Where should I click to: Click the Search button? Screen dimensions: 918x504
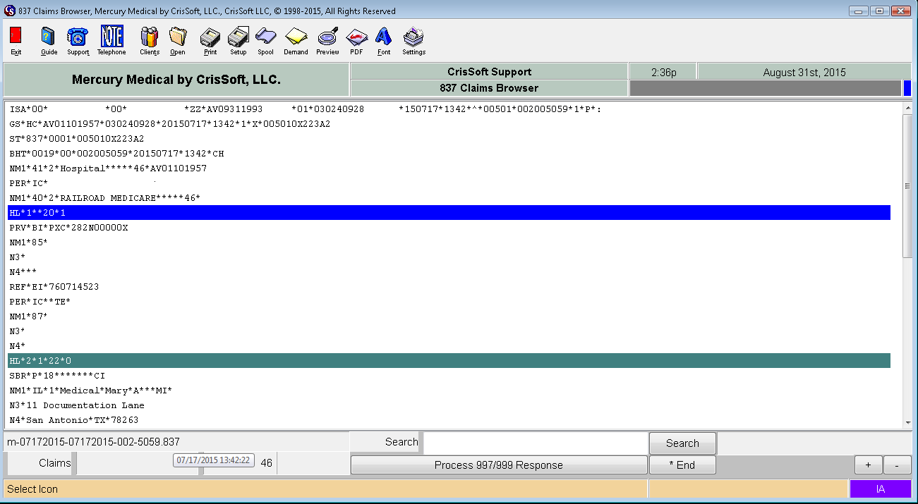682,443
